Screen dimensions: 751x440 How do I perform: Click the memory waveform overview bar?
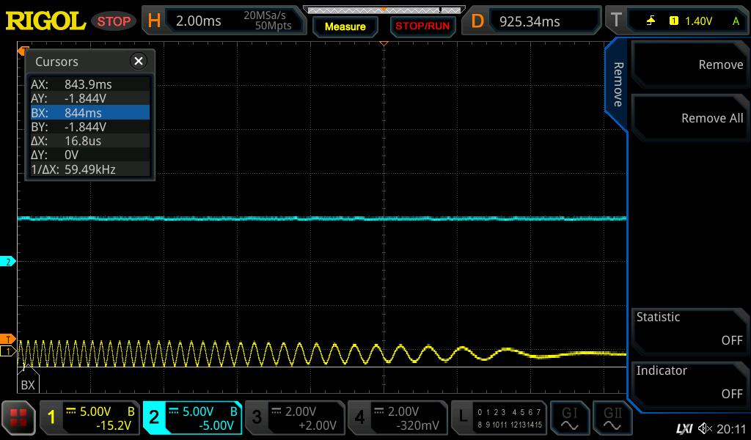pos(384,10)
